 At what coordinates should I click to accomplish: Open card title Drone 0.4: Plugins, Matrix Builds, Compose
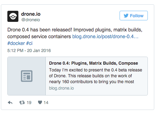coord(94,63)
